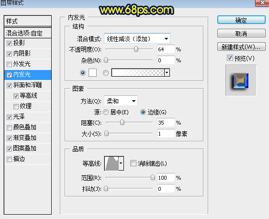Expand the 方法 technique dropdown
The height and width of the screenshot is (219, 269).
pyautogui.click(x=121, y=101)
